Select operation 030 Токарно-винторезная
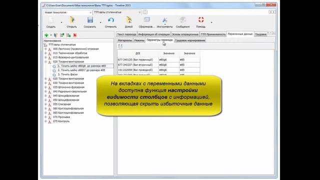 pos(68,83)
